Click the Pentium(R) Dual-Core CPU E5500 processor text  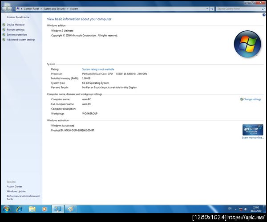pyautogui.click(x=114, y=74)
